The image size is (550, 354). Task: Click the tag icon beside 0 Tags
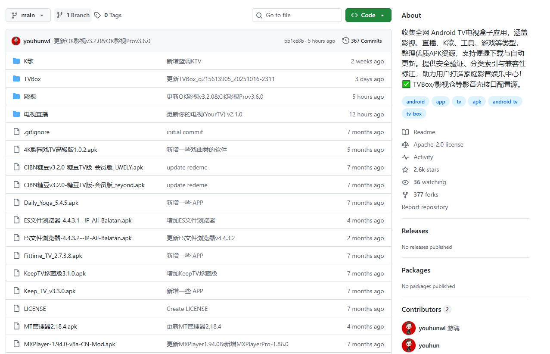tap(97, 15)
